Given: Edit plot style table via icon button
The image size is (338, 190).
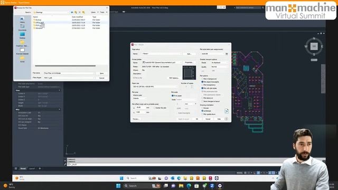Looking at the screenshot, I should [227, 54].
